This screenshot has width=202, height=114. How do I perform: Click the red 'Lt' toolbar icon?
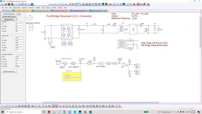pos(110,4)
